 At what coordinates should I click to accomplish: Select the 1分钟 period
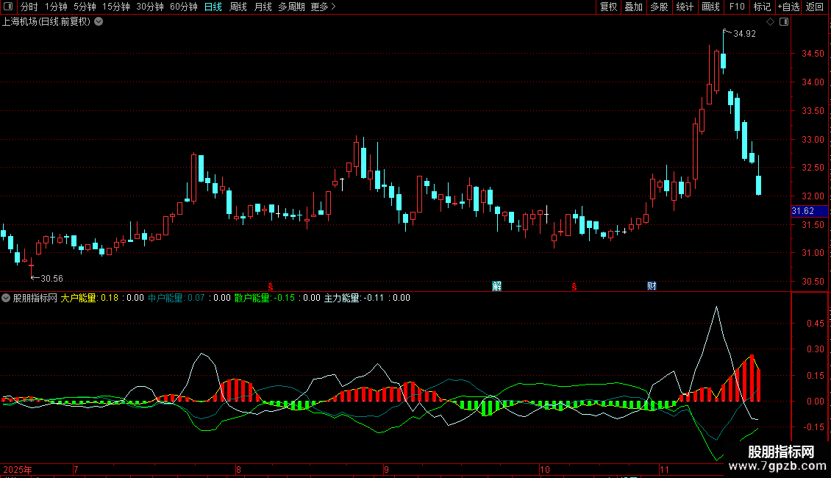pos(56,7)
